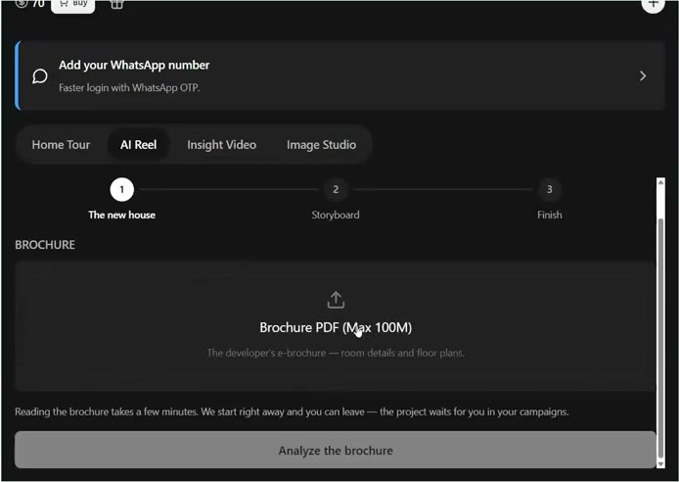Jump to step 3 Finish circle
This screenshot has width=679, height=482.
550,189
